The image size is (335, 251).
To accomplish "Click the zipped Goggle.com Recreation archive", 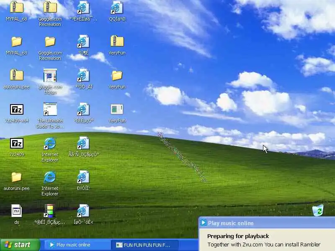I will pos(50,7).
